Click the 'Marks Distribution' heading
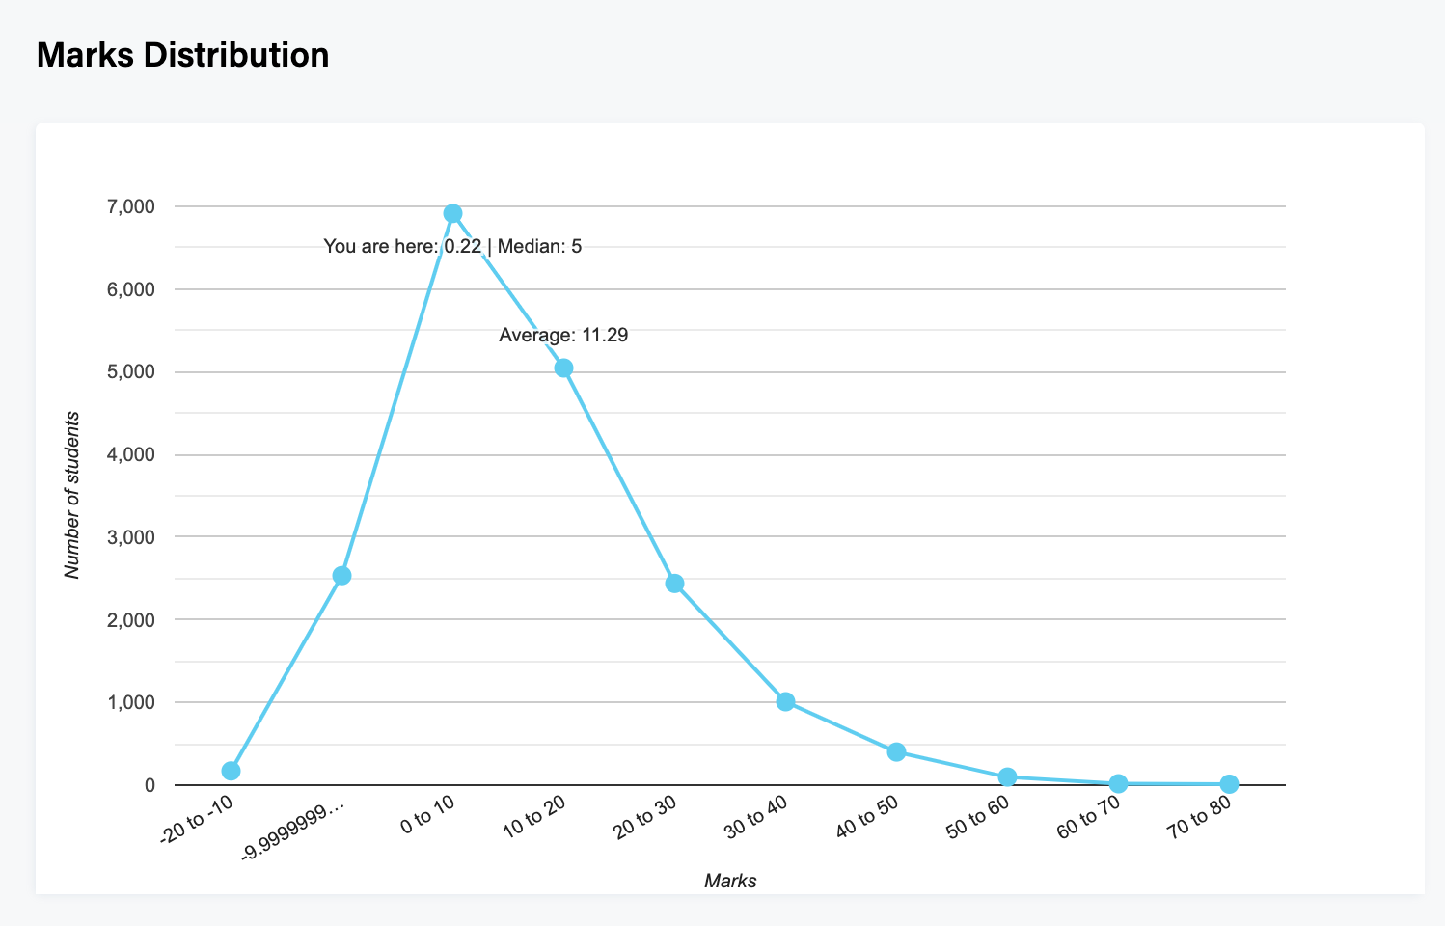 (182, 55)
